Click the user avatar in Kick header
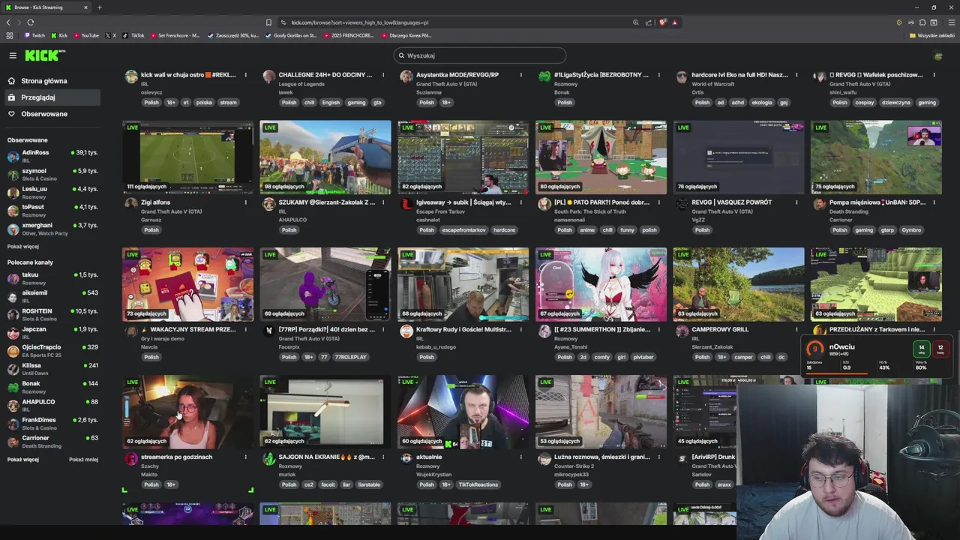Screen dimensions: 960x540 938,55
